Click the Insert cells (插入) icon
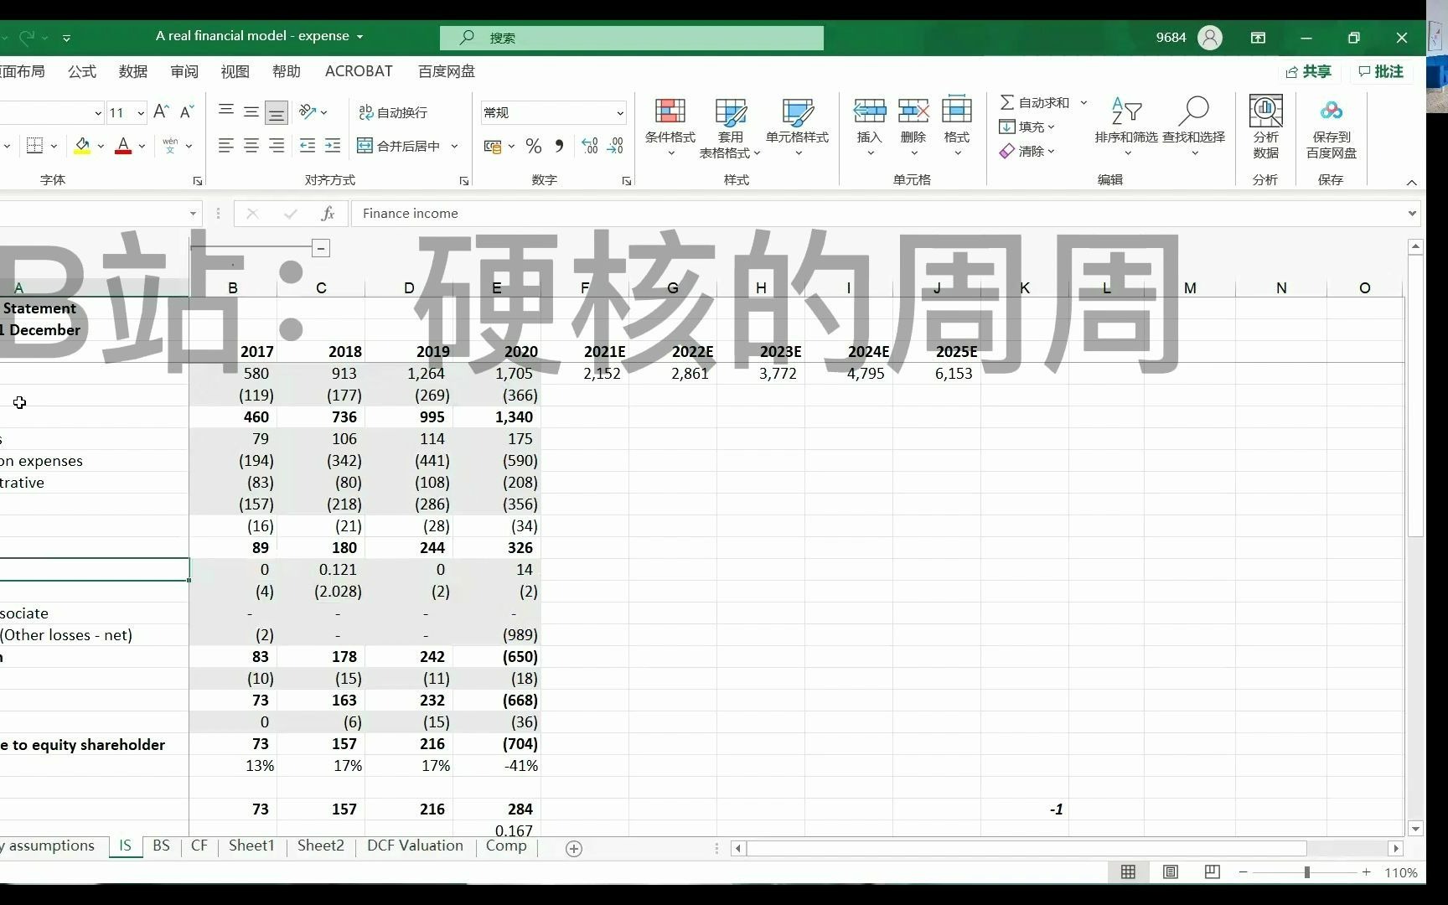The image size is (1448, 905). pos(869,111)
